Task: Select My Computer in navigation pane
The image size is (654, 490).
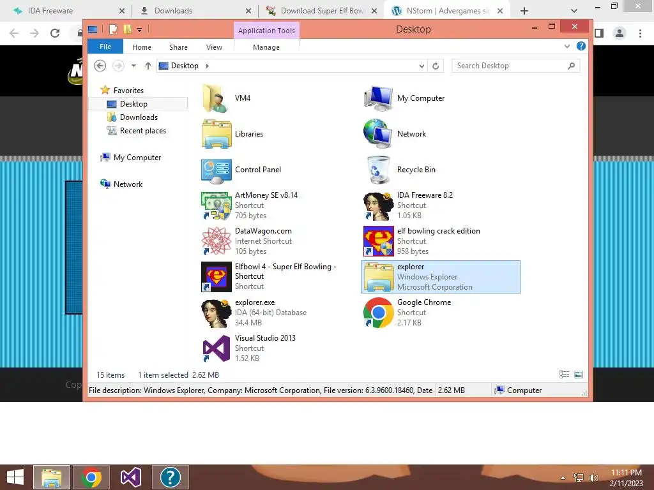Action: click(x=137, y=158)
